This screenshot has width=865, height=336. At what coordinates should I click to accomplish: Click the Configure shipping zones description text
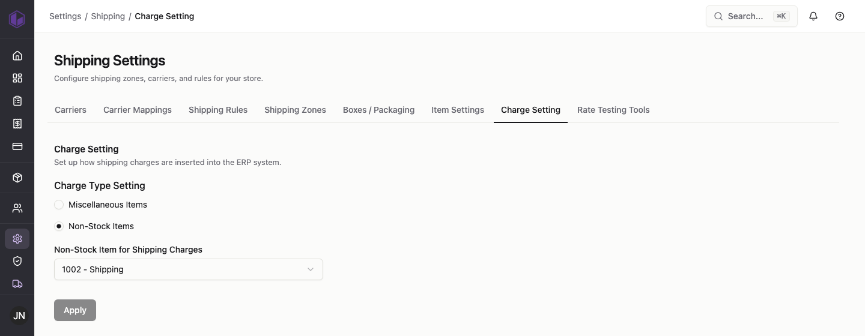tap(159, 78)
